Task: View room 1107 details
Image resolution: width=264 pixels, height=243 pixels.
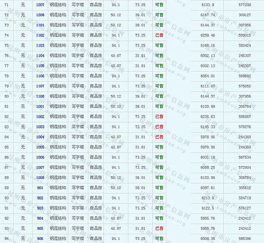Action: tap(40, 86)
